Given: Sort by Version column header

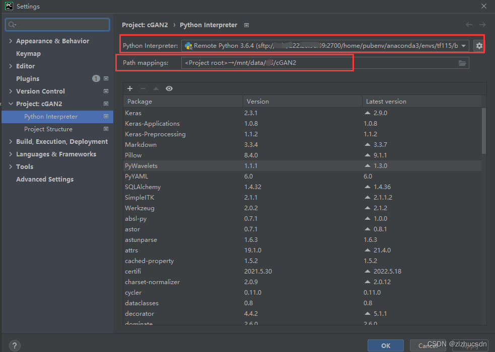Looking at the screenshot, I should 302,102.
